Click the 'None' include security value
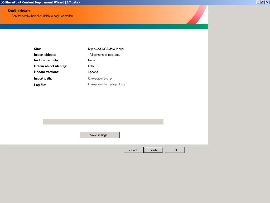The image size is (270, 203). coord(91,60)
